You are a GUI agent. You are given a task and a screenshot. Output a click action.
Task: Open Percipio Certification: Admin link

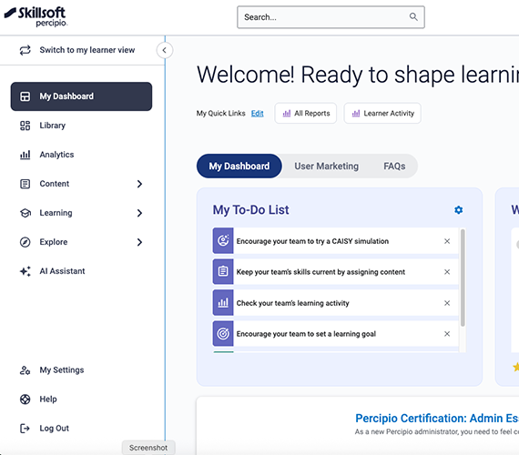click(x=437, y=419)
